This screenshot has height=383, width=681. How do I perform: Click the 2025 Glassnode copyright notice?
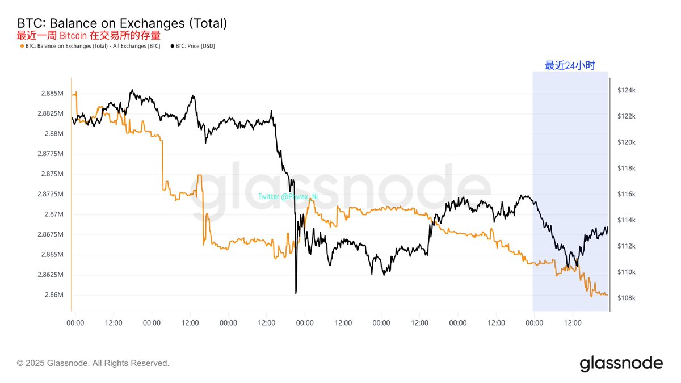pyautogui.click(x=93, y=363)
